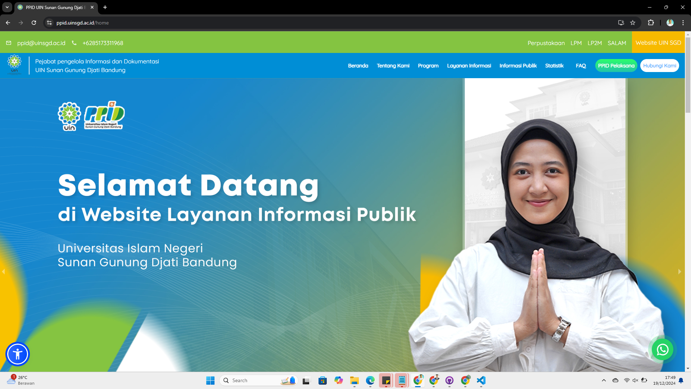The image size is (691, 389).
Task: Click the UIN logo in the site header
Action: point(14,65)
